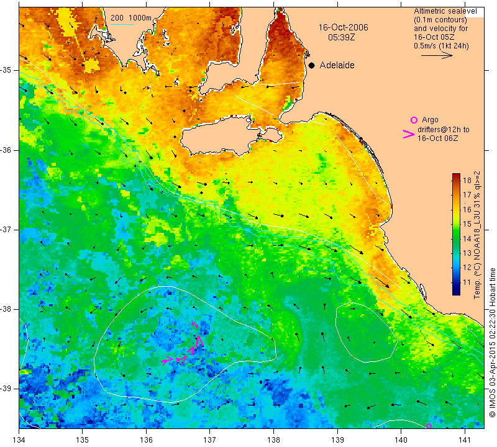Click the 'Argo' legend label
The width and height of the screenshot is (497, 447).
point(430,120)
